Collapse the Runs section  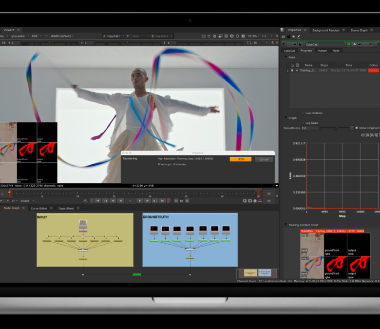[x=286, y=57]
